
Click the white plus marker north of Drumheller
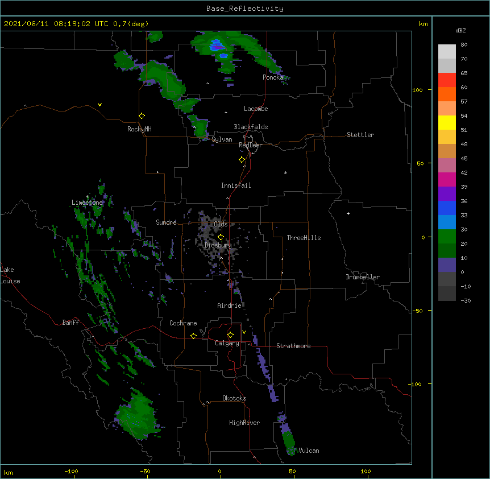coord(348,213)
